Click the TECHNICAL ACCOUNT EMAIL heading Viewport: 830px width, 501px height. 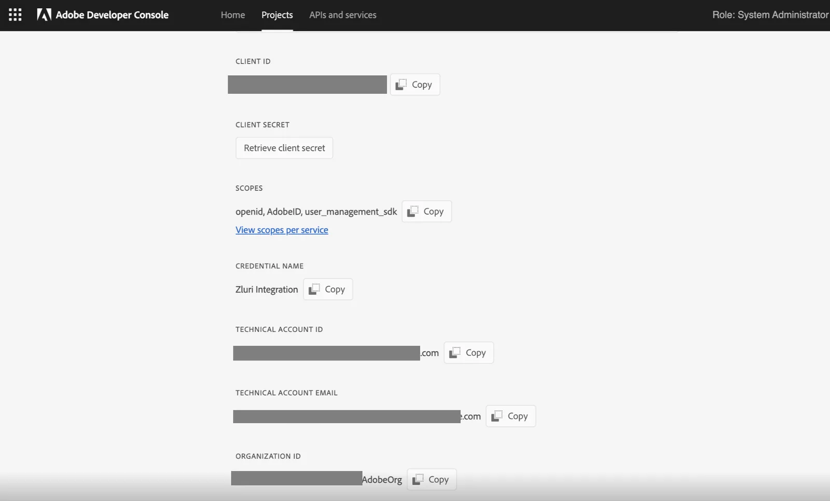pyautogui.click(x=286, y=393)
